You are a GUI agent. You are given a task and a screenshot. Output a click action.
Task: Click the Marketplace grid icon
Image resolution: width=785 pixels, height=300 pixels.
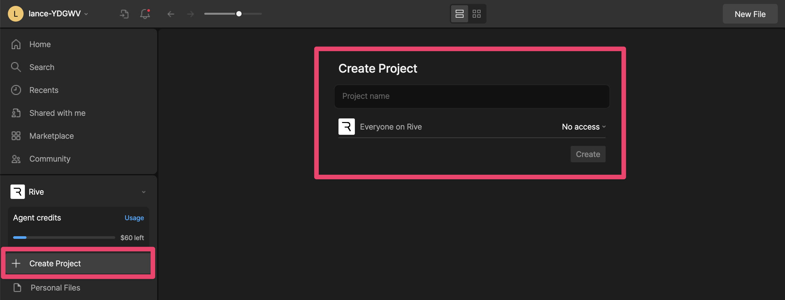point(16,136)
